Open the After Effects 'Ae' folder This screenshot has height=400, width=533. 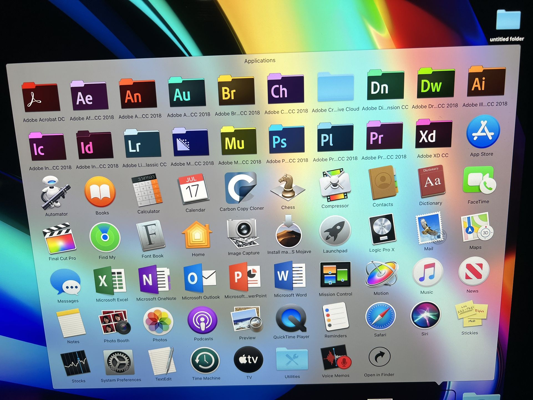(x=89, y=95)
